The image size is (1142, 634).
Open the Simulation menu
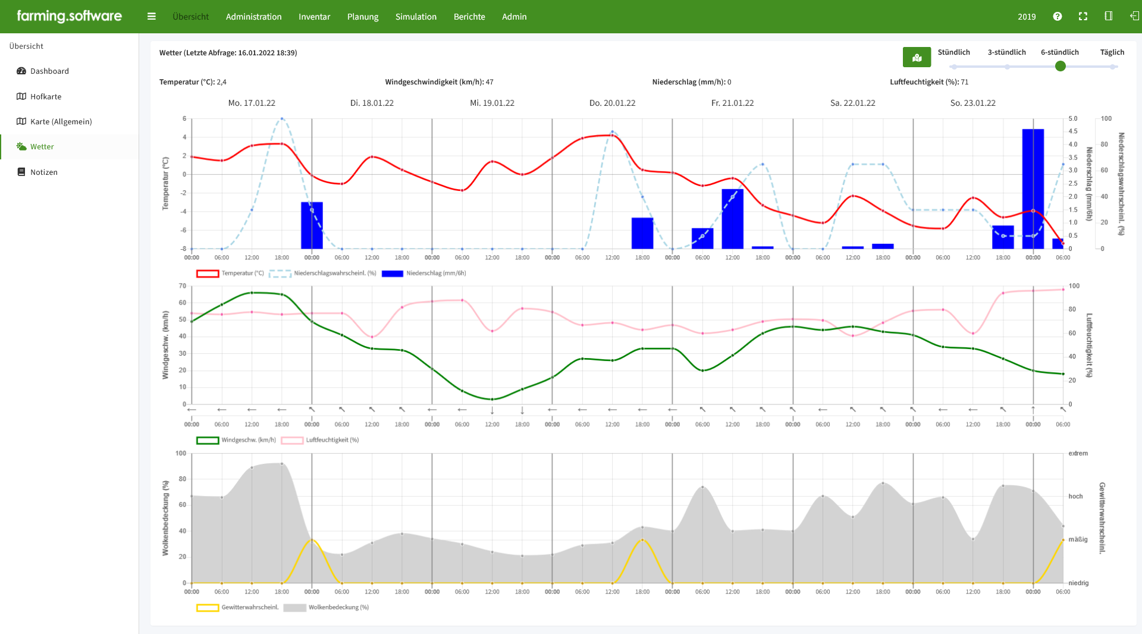pos(416,17)
